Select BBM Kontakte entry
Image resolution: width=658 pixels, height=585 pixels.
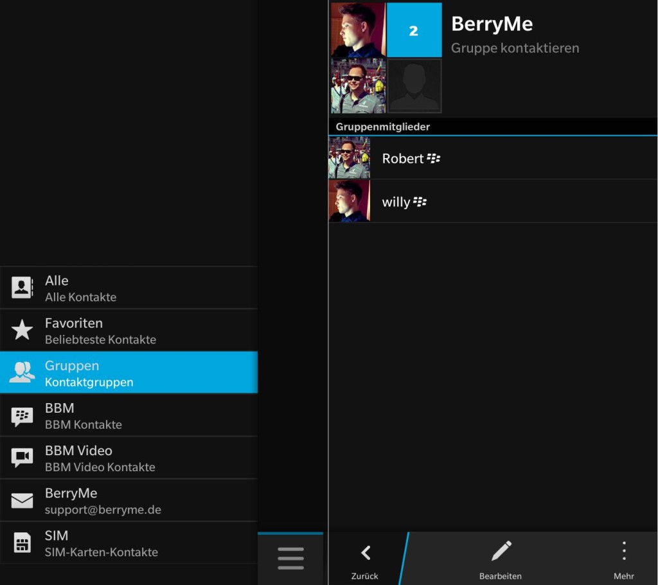pos(129,415)
